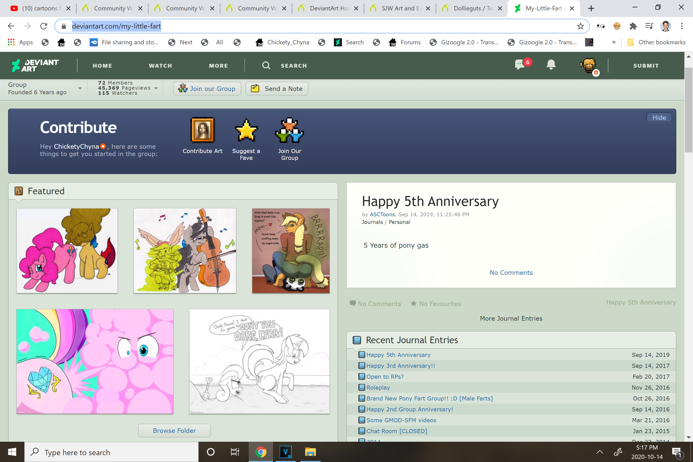
Task: Open the pink cloud featured thumbnail
Action: [95, 361]
